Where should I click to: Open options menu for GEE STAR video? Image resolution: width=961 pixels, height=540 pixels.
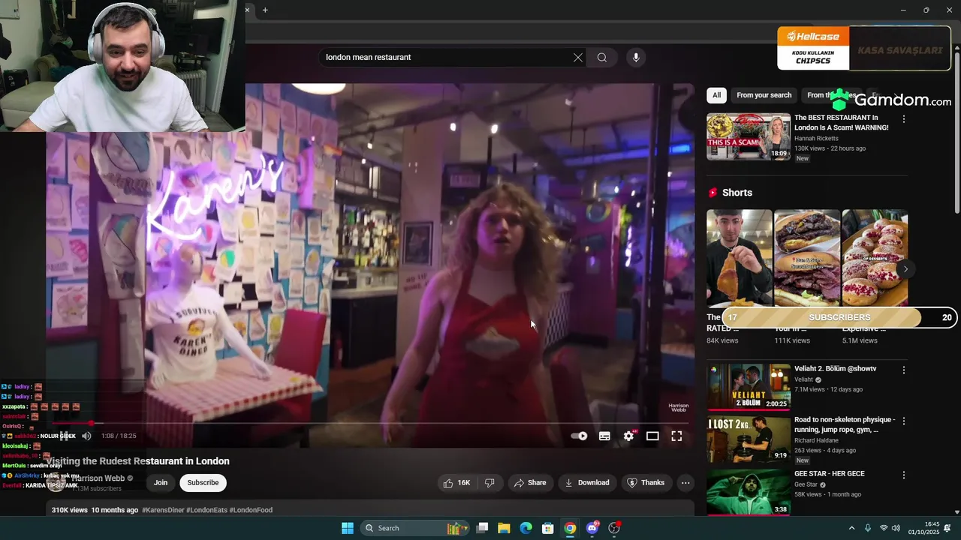point(904,475)
